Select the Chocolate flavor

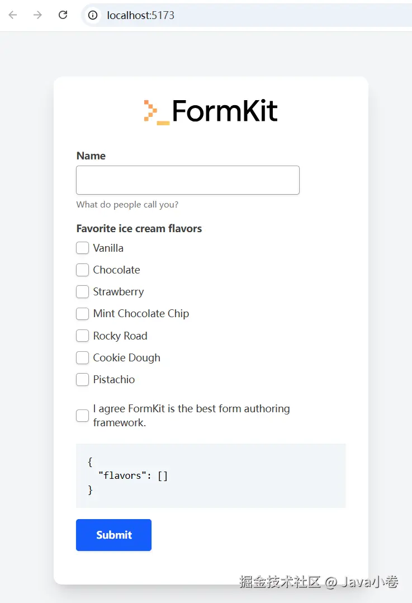click(x=82, y=270)
